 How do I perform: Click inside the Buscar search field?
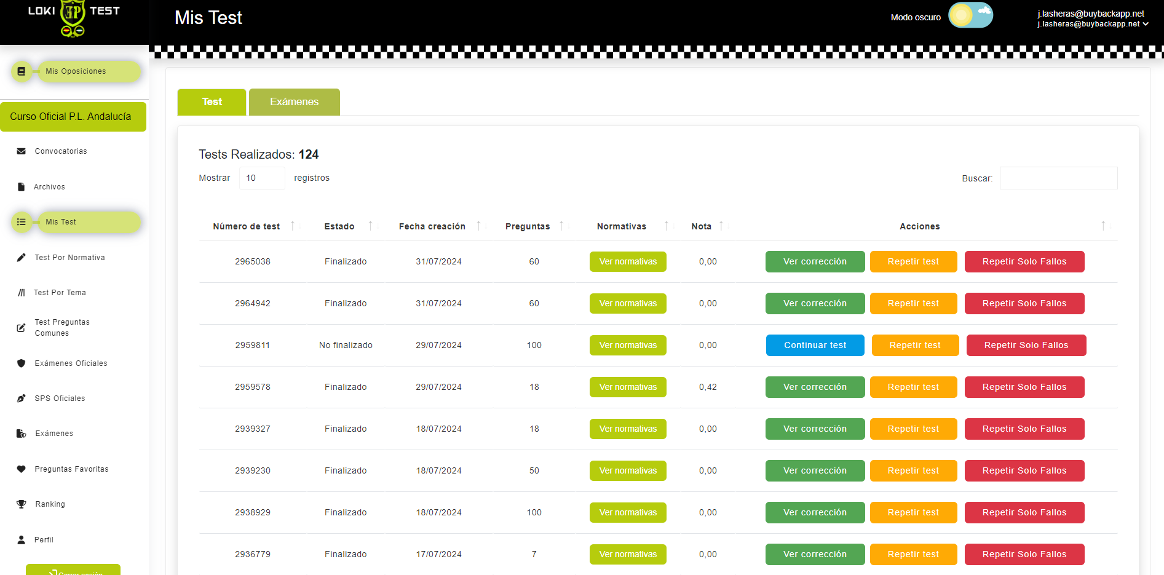pos(1058,178)
